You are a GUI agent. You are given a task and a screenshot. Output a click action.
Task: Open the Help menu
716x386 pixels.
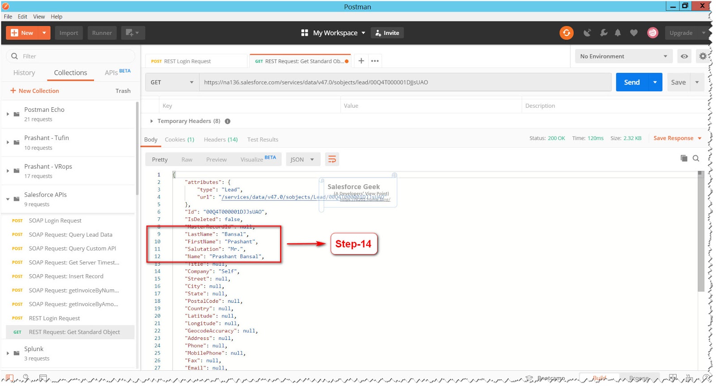[x=56, y=17]
